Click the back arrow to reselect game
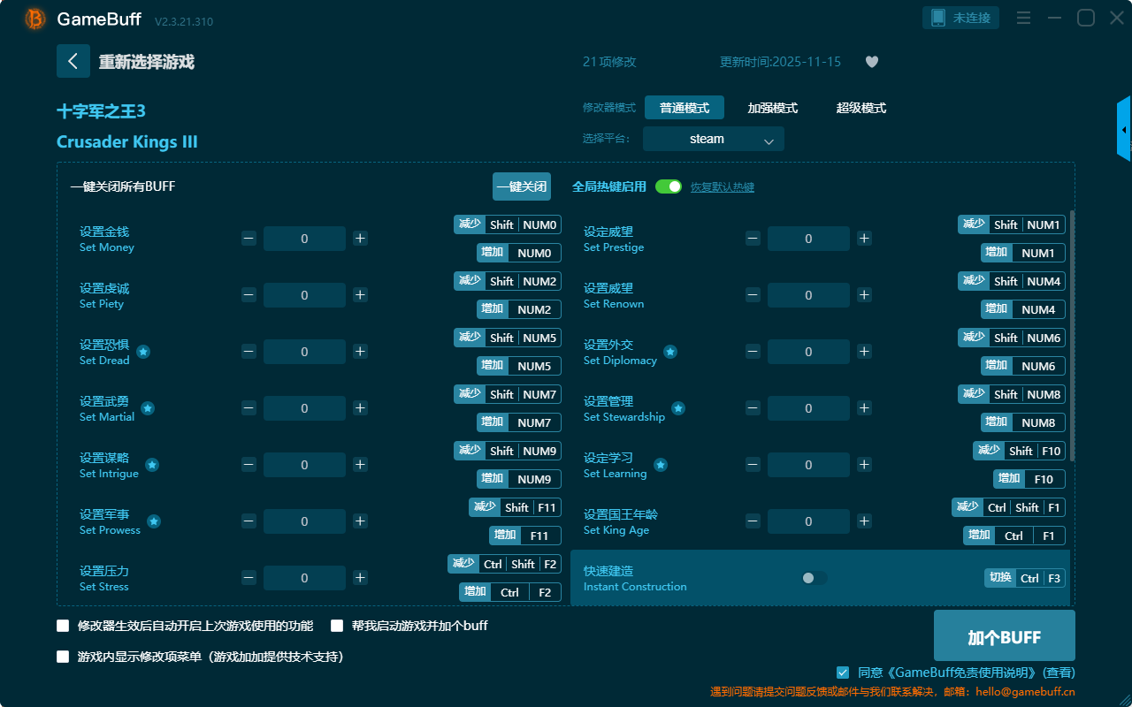Screen dimensions: 1132x707 [73, 61]
